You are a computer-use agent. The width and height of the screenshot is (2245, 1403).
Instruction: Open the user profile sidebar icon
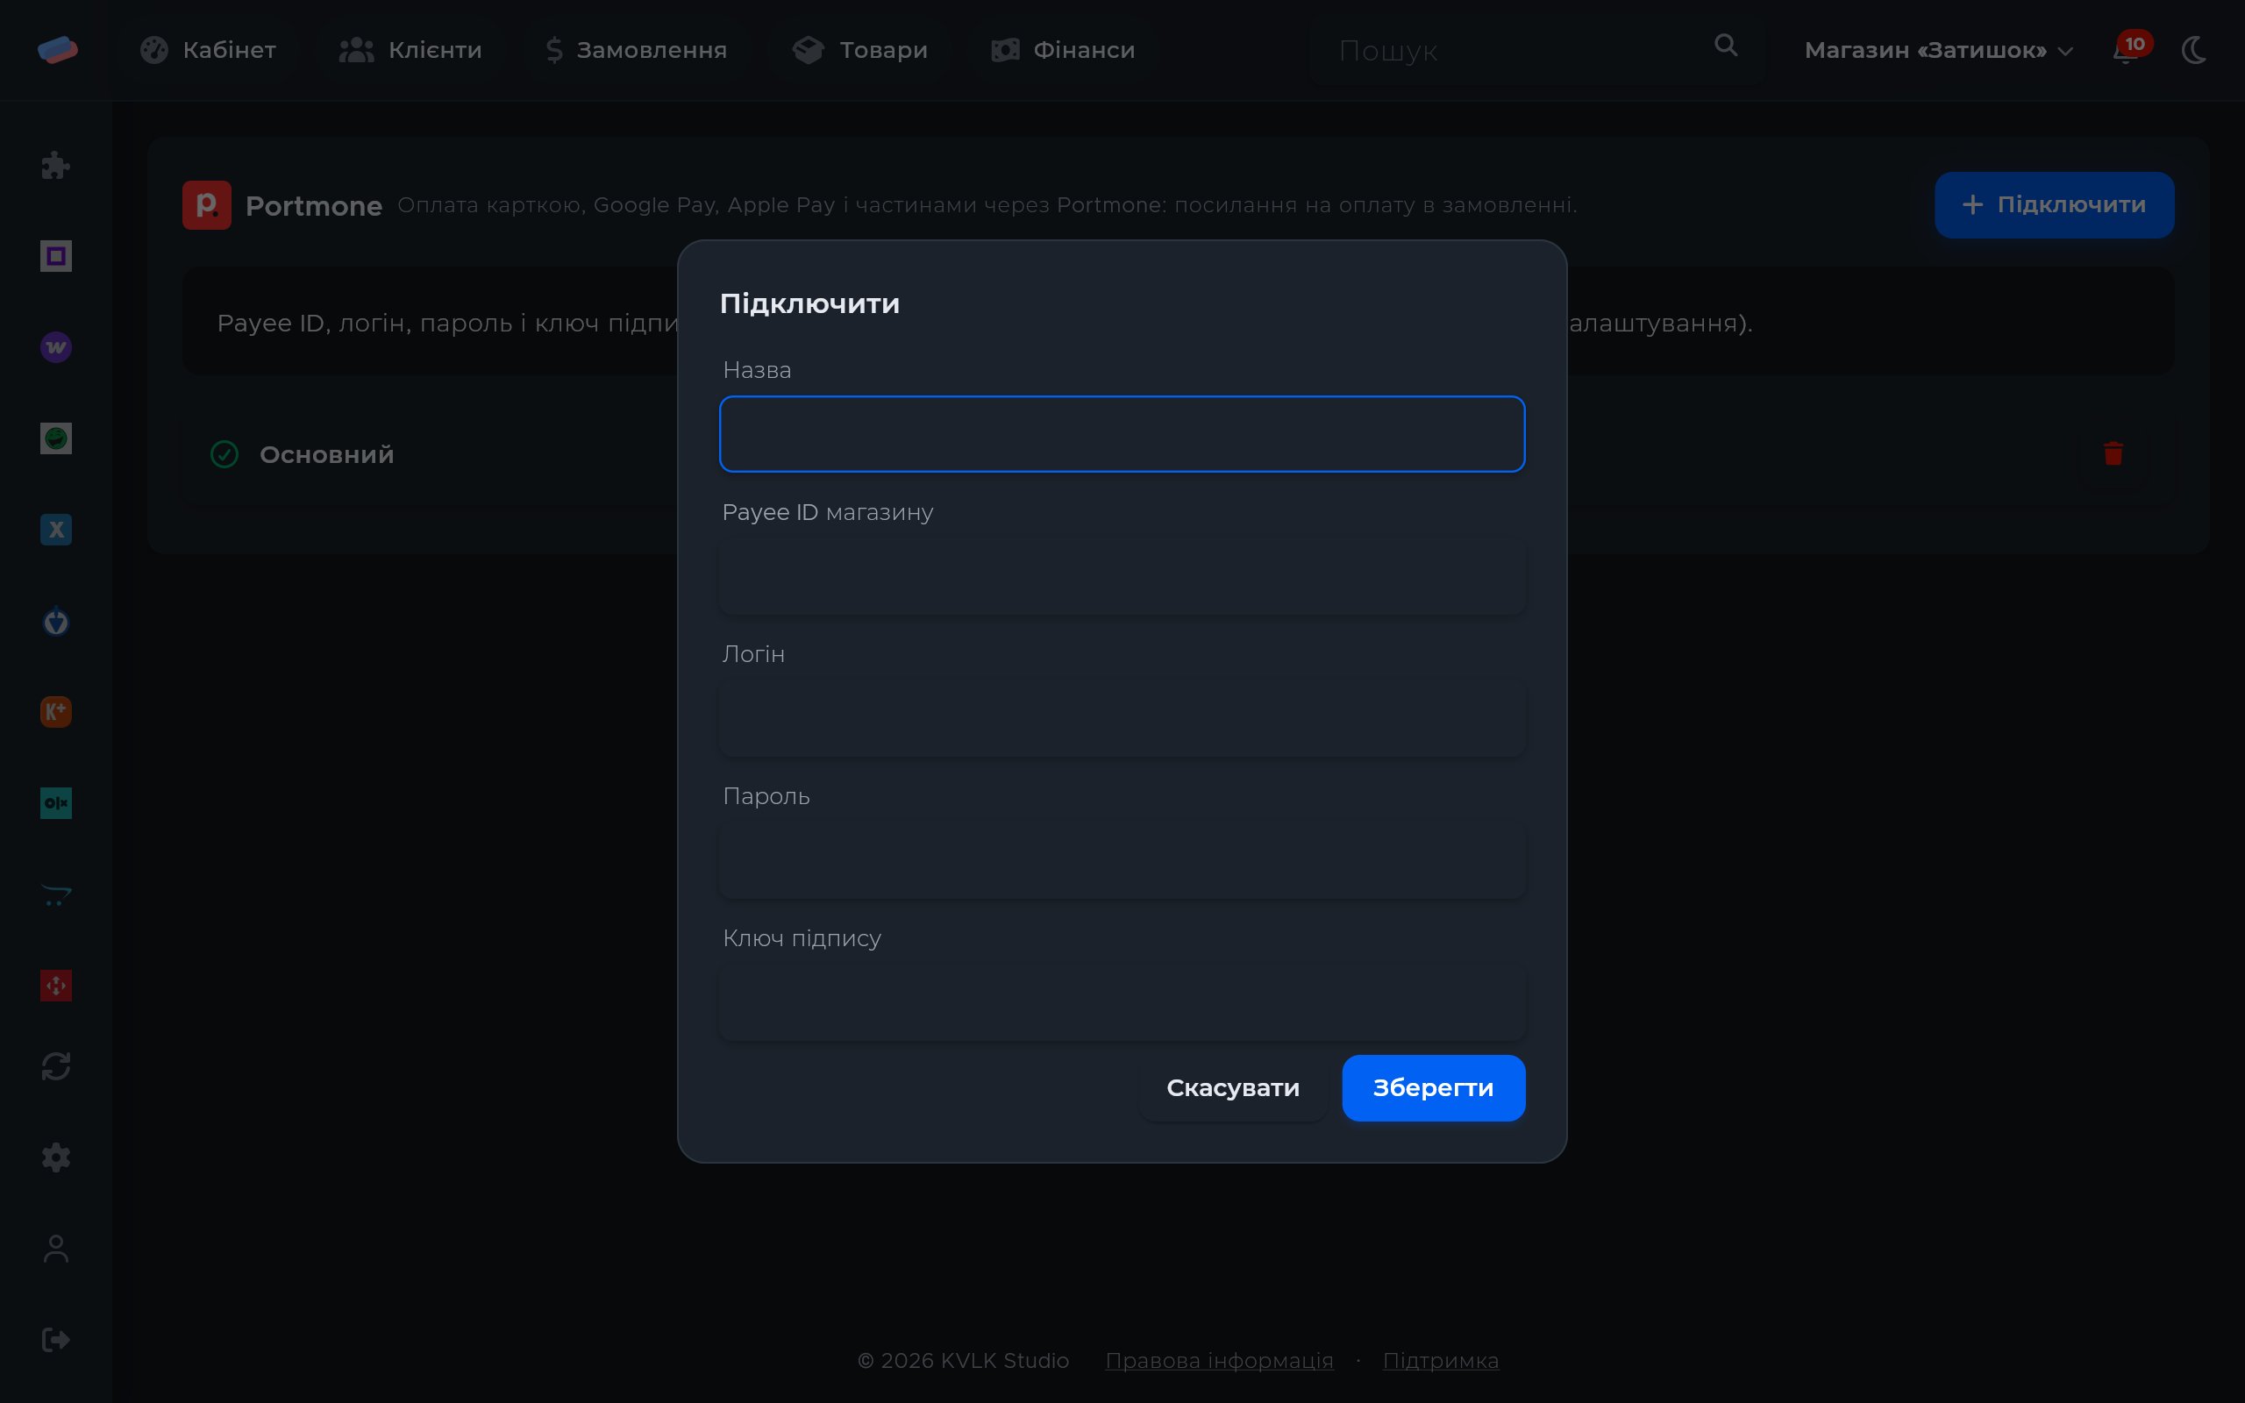pyautogui.click(x=55, y=1248)
